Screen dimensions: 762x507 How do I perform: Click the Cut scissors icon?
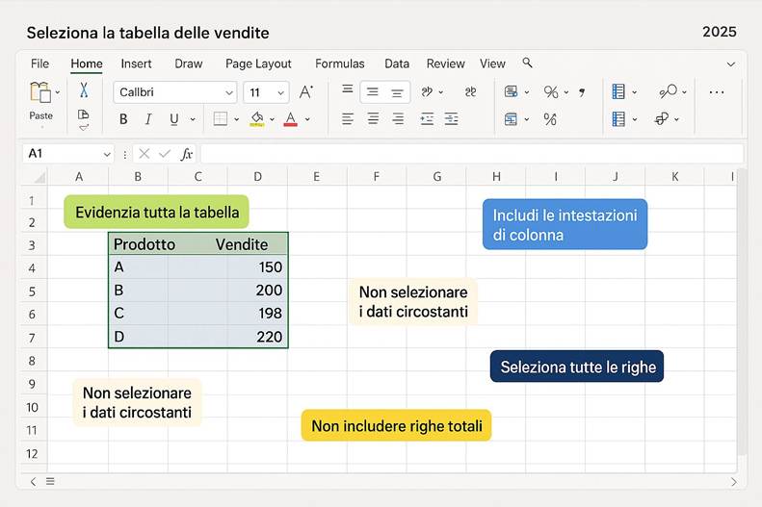[84, 90]
